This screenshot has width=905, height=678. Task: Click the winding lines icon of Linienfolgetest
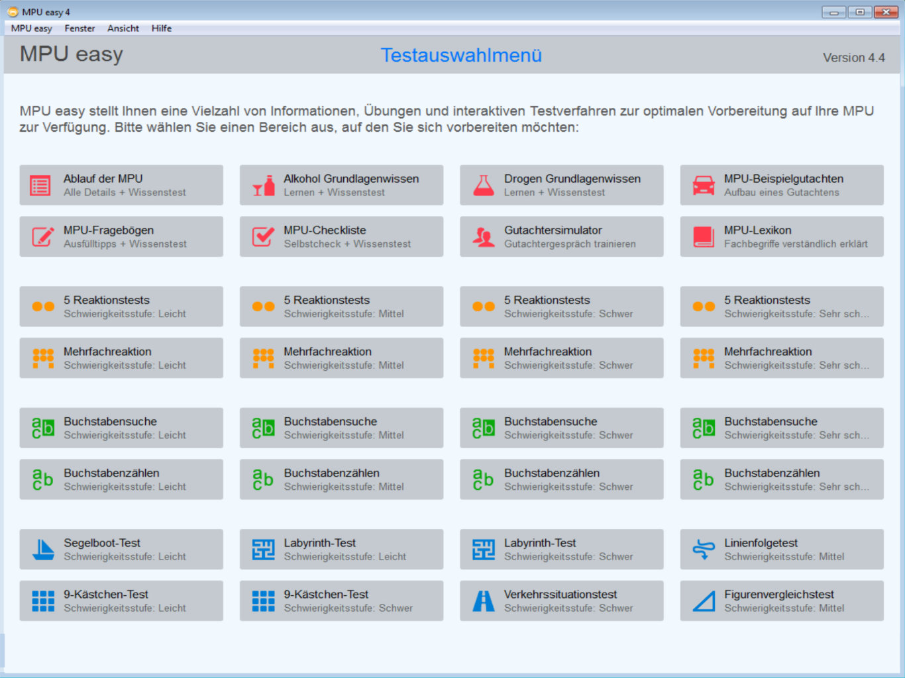click(x=704, y=550)
